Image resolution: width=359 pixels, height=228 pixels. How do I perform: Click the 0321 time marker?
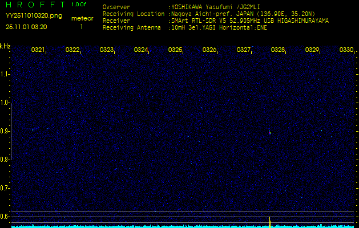pyautogui.click(x=38, y=50)
